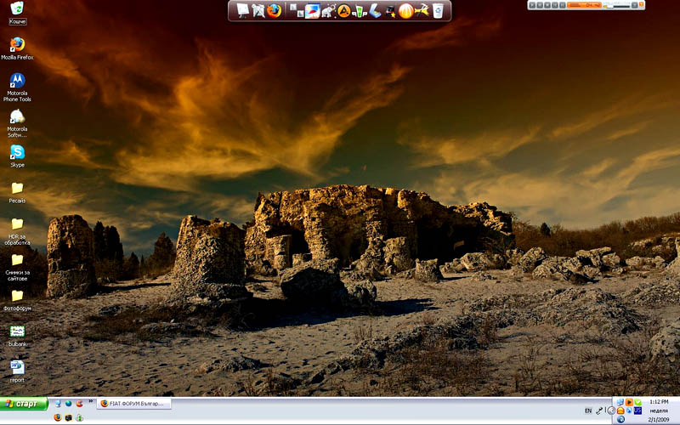
Task: Click the scanner icon in the dock
Action: tap(375, 11)
